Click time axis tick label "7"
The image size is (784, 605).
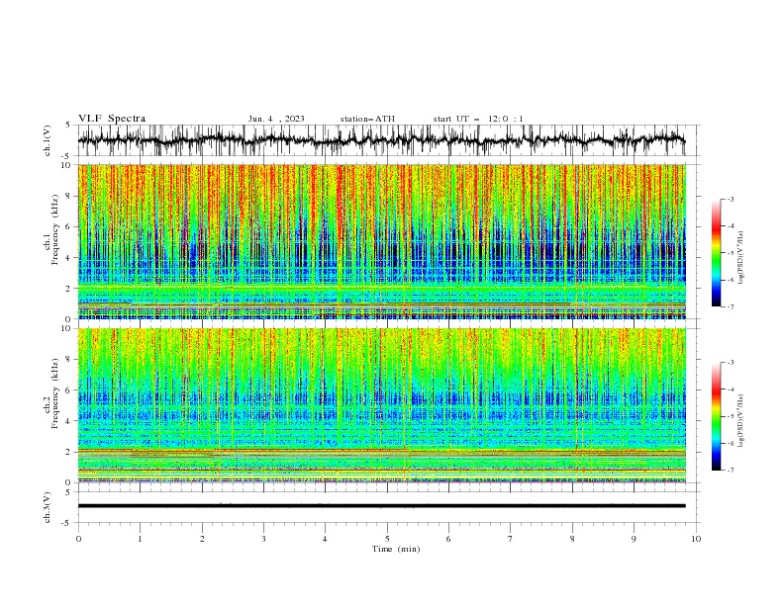coord(511,539)
